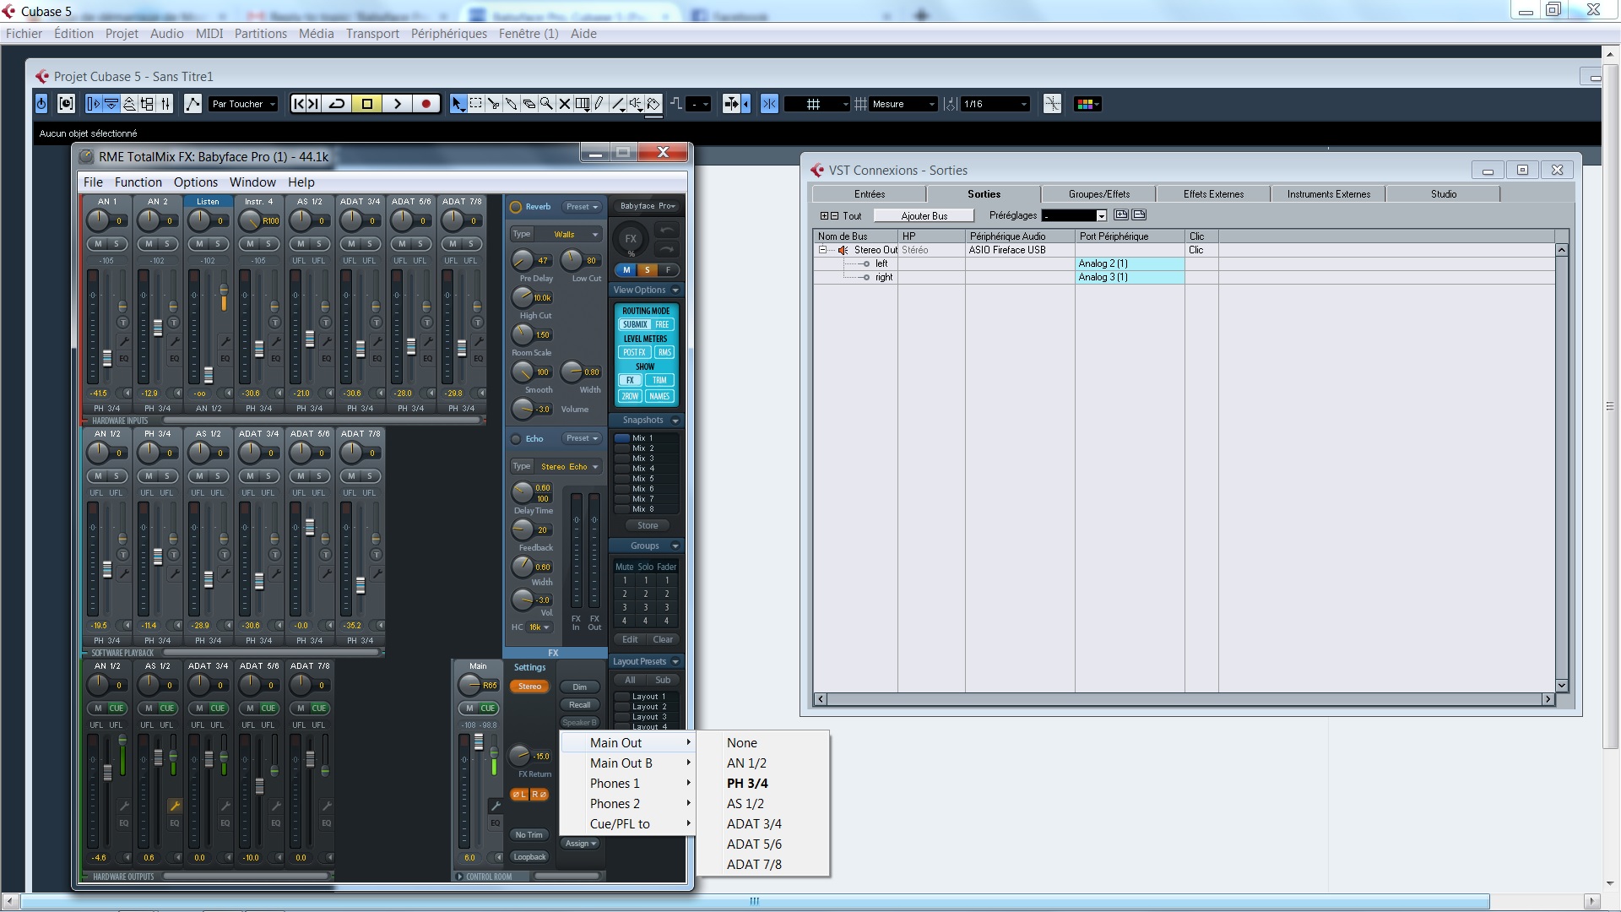This screenshot has height=912, width=1621.
Task: Click the Ajouter Bus button
Action: pyautogui.click(x=924, y=216)
